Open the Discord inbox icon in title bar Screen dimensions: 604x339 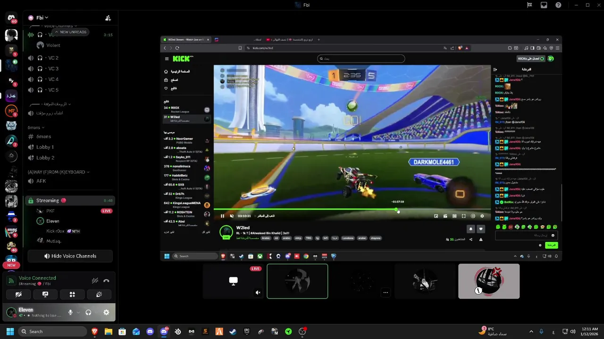point(544,5)
